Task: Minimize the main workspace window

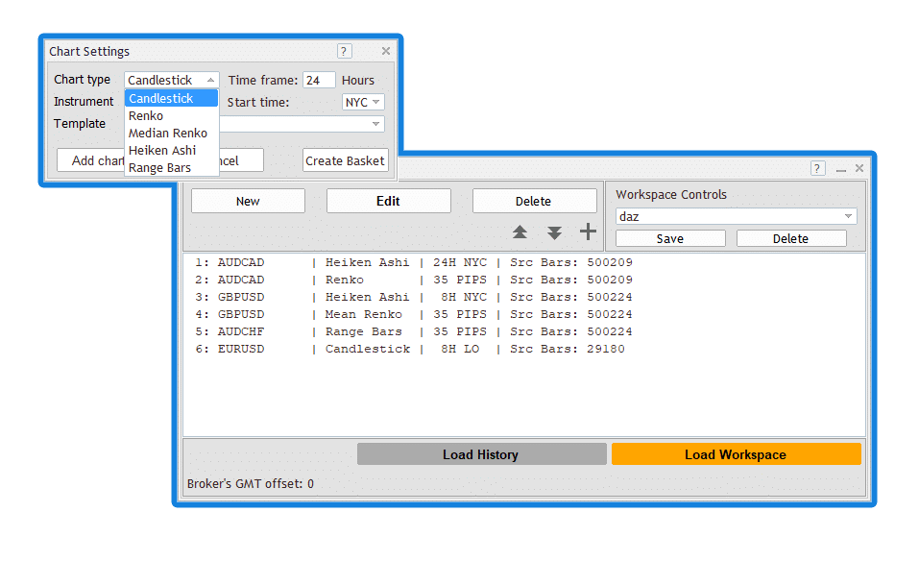Action: pyautogui.click(x=841, y=169)
